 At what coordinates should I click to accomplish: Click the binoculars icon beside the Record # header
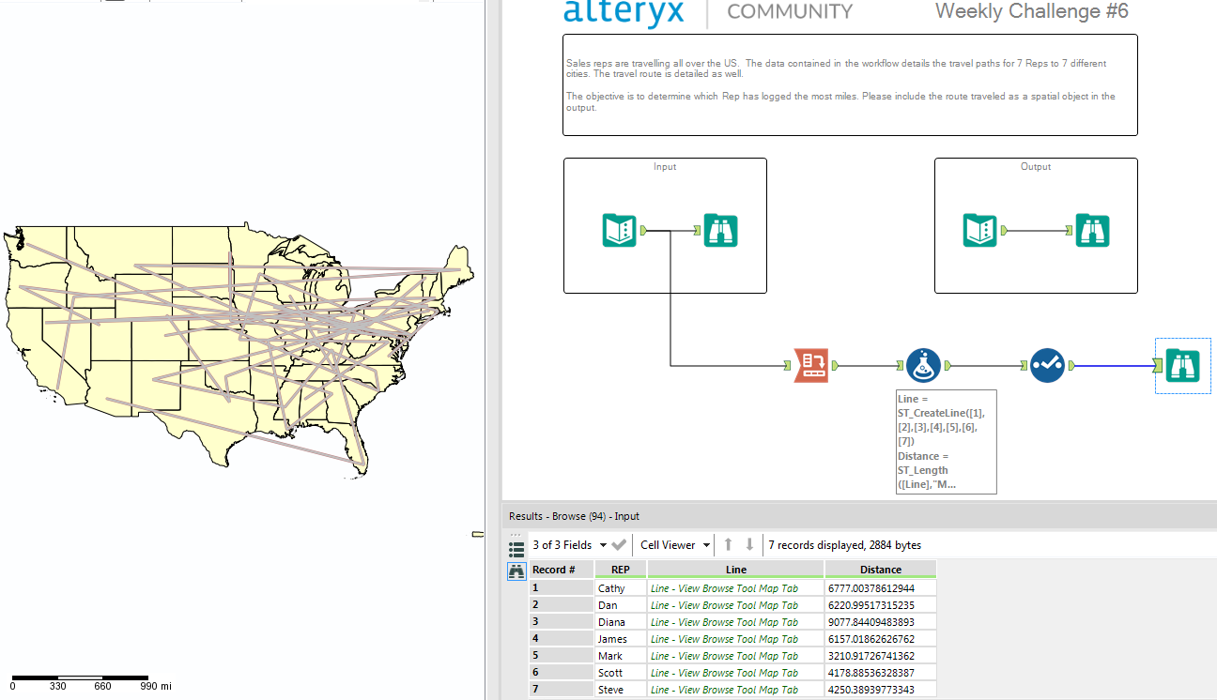click(516, 570)
